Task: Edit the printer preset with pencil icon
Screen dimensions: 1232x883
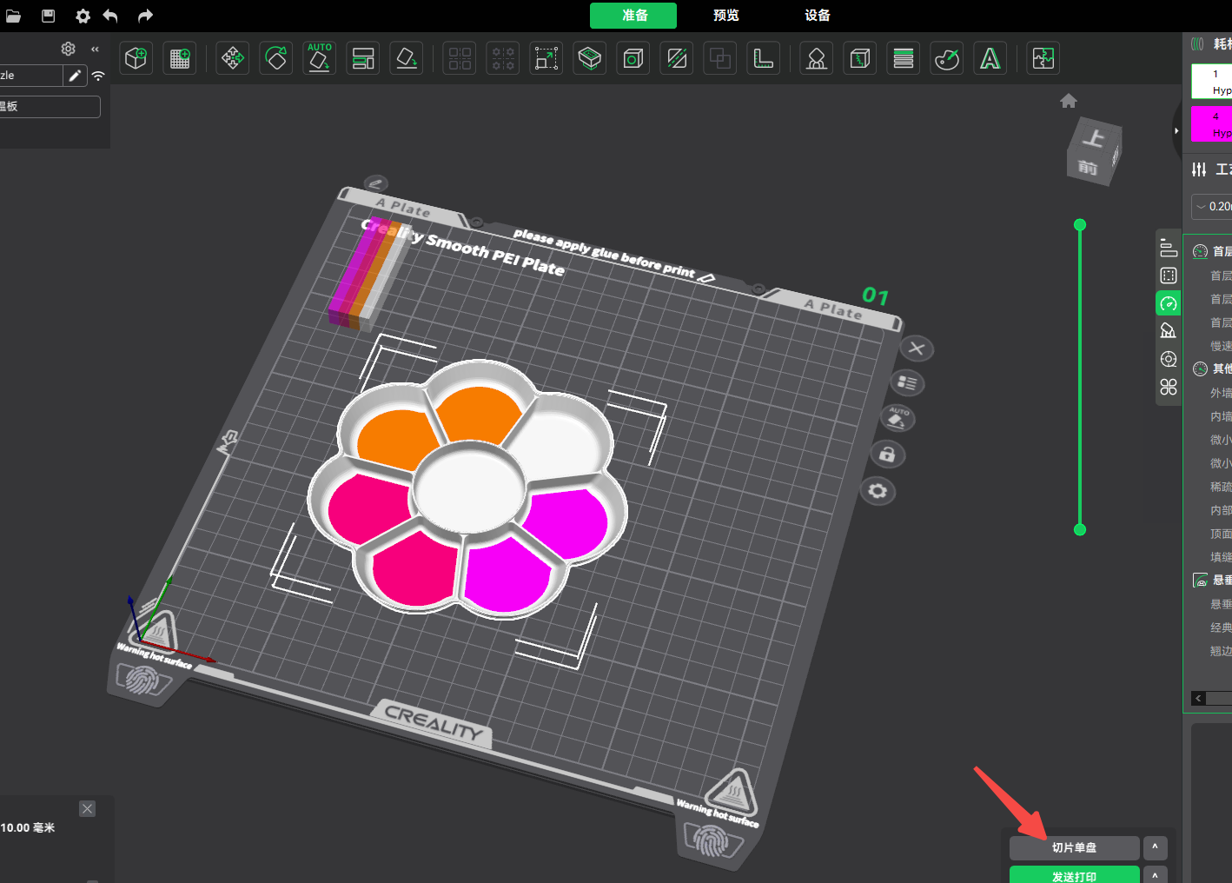Action: coord(75,76)
